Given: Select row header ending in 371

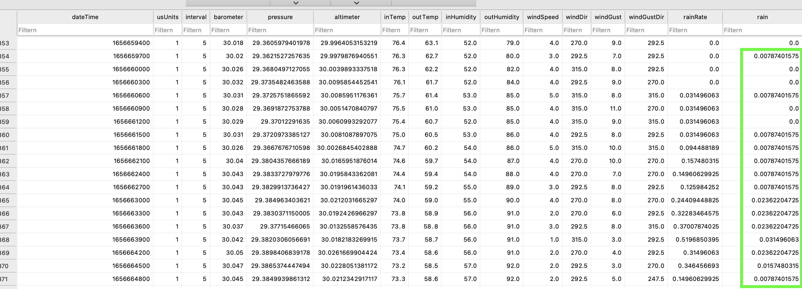Looking at the screenshot, I should [x=8, y=279].
